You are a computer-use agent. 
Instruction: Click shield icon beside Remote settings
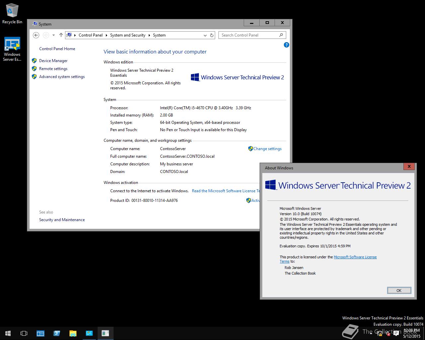click(x=34, y=69)
